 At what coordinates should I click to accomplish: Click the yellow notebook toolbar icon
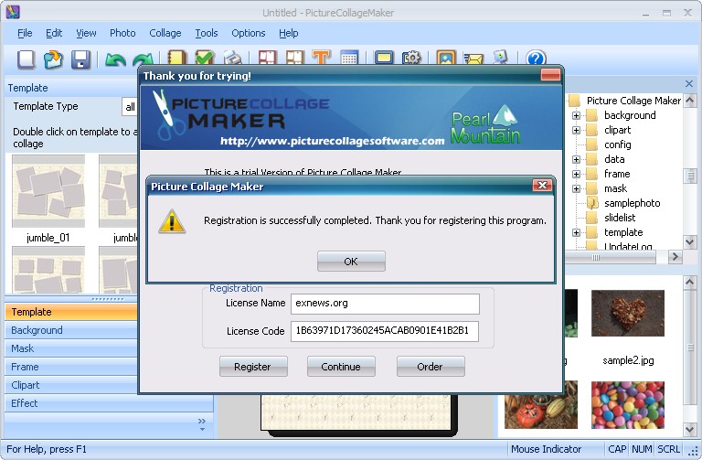point(176,59)
